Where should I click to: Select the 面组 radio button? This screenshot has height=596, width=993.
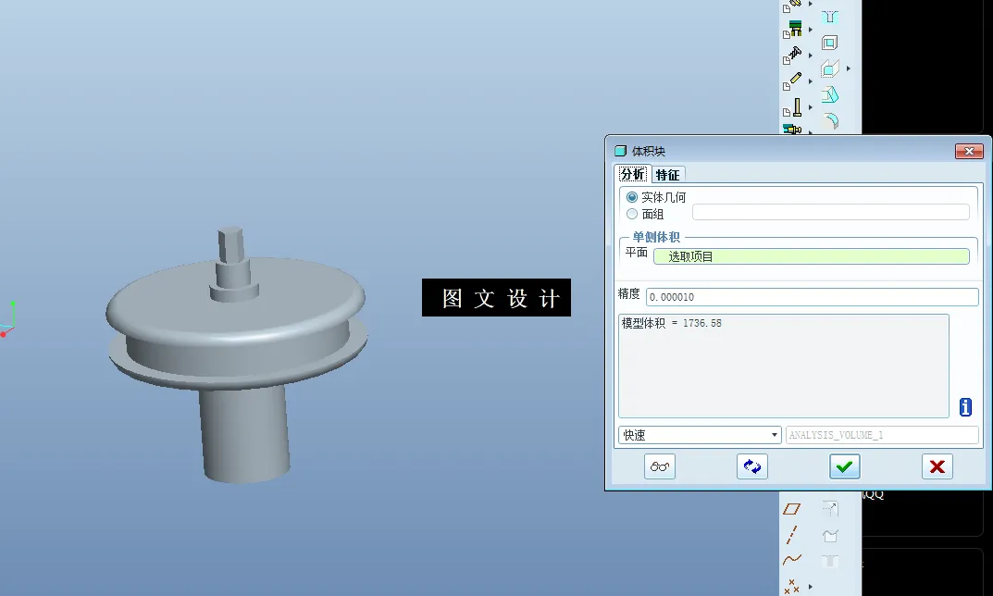click(x=633, y=213)
